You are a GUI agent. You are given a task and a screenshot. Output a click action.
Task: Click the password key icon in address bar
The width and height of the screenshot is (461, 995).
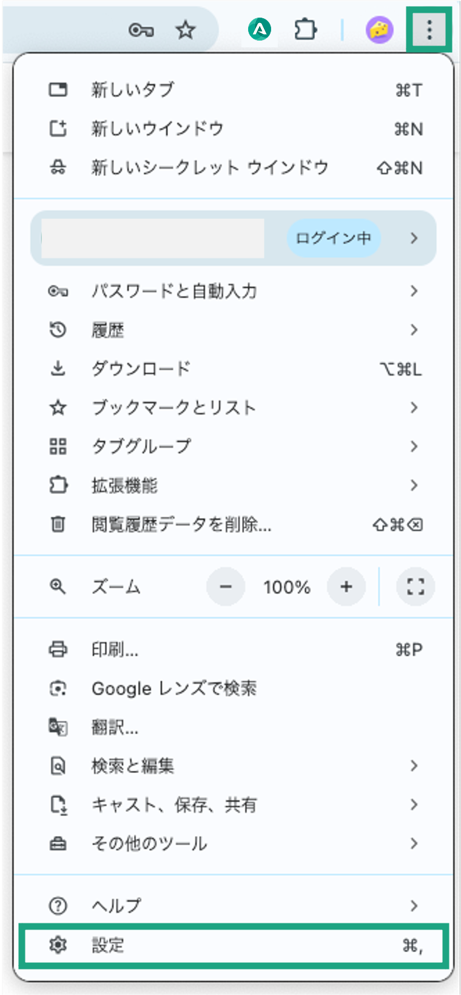[x=141, y=30]
